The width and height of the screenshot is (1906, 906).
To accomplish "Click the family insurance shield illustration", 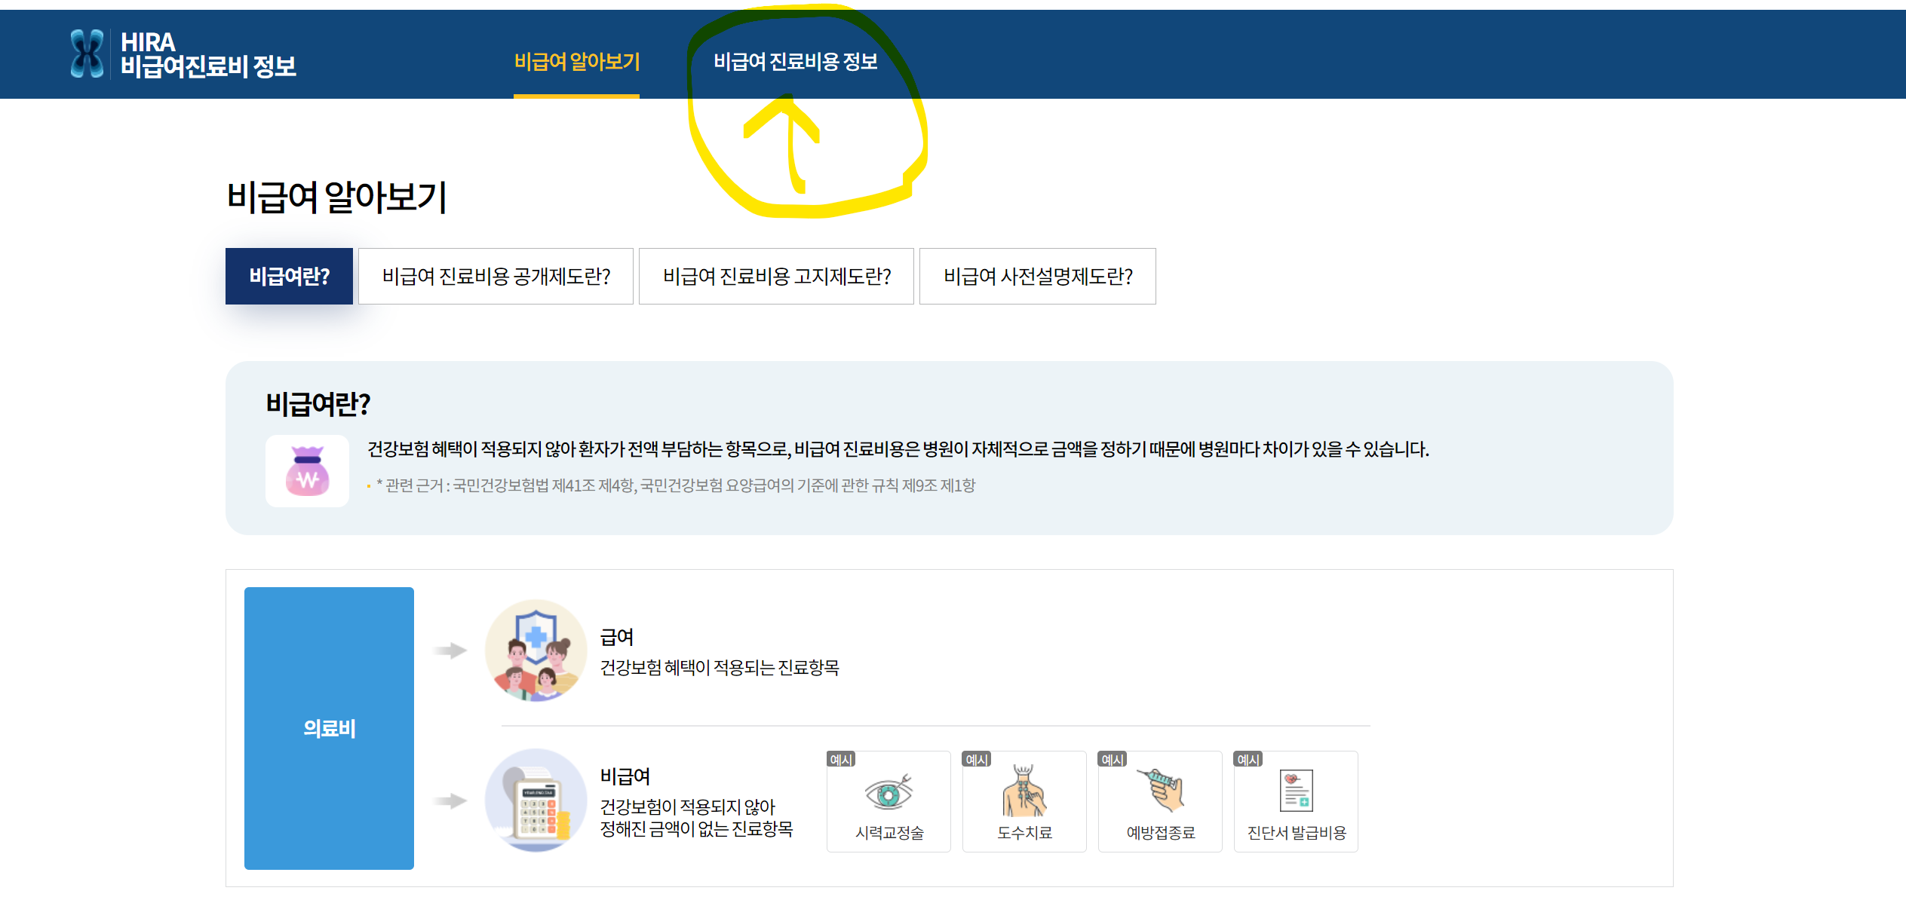I will click(x=536, y=650).
